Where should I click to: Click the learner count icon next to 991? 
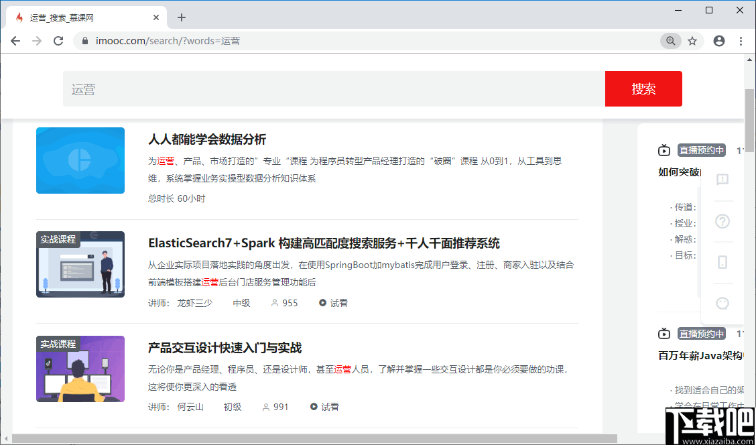pos(266,407)
